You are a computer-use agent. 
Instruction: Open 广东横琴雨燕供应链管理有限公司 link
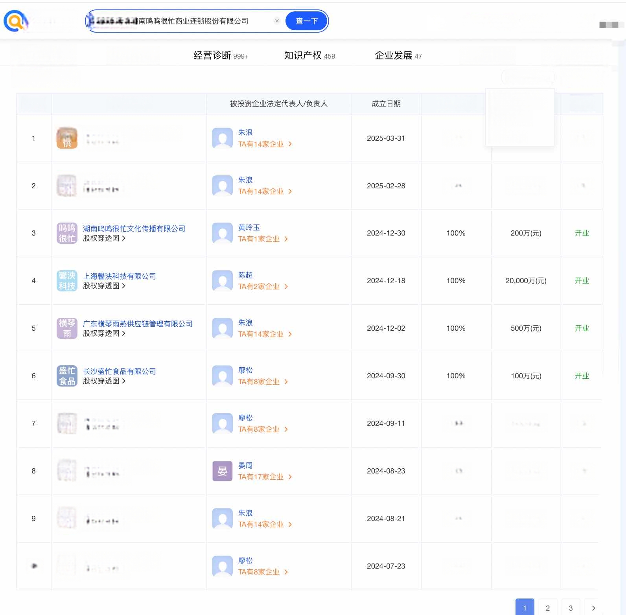pyautogui.click(x=138, y=324)
